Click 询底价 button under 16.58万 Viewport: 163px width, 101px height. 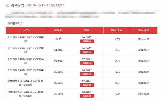(87, 52)
